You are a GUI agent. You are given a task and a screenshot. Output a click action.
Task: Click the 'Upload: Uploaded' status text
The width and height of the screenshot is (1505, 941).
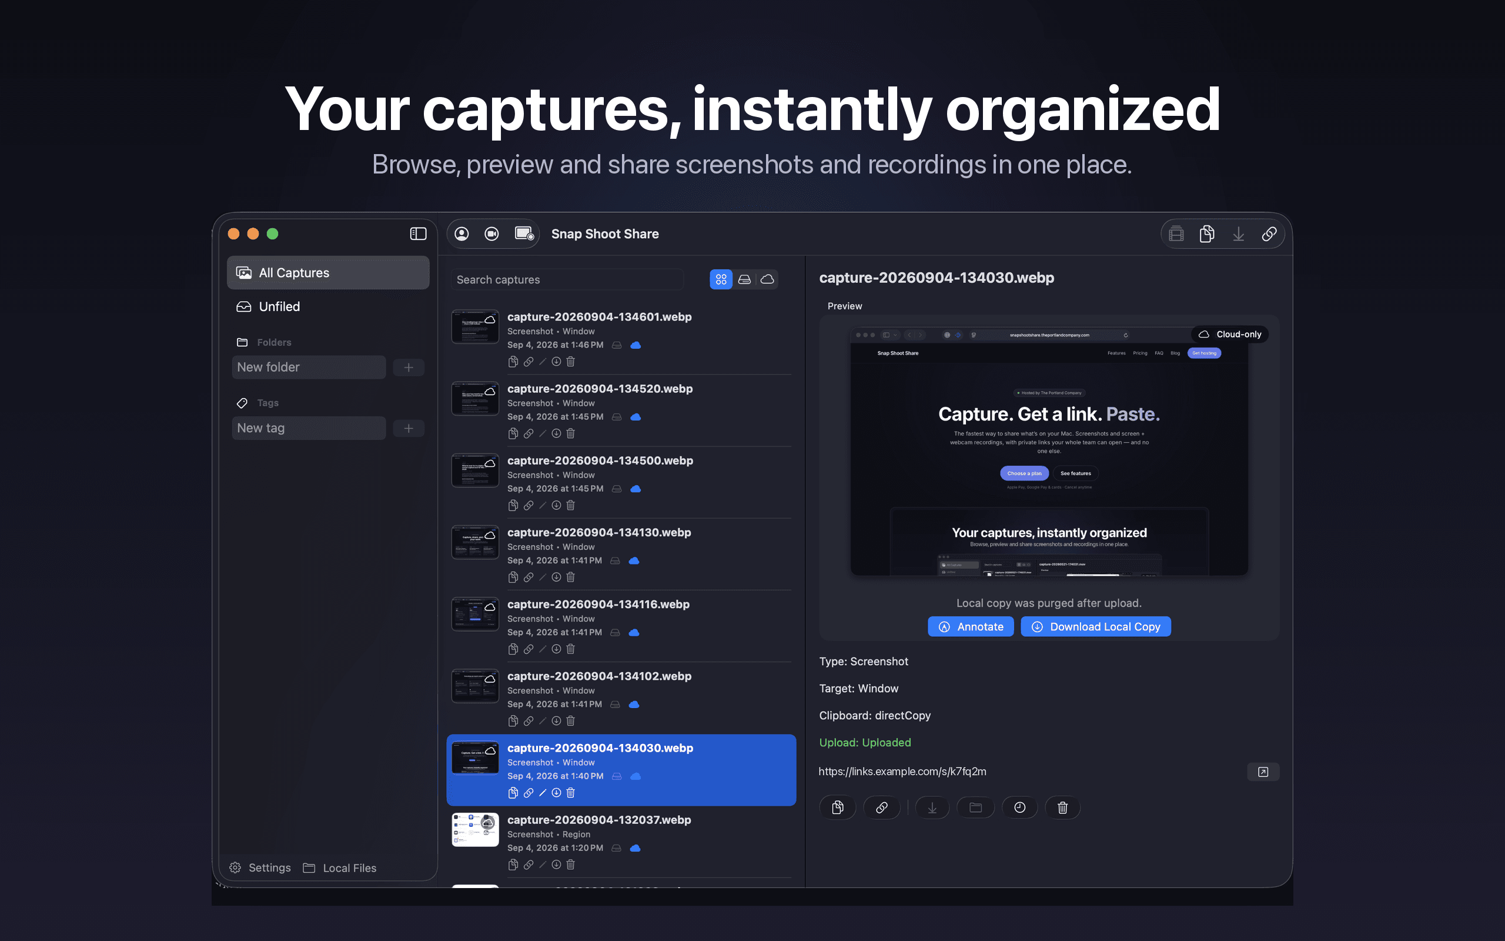[x=865, y=742]
